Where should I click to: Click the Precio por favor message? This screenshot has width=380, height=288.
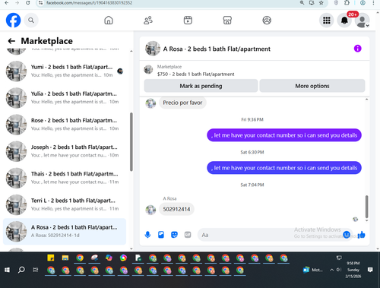point(182,103)
